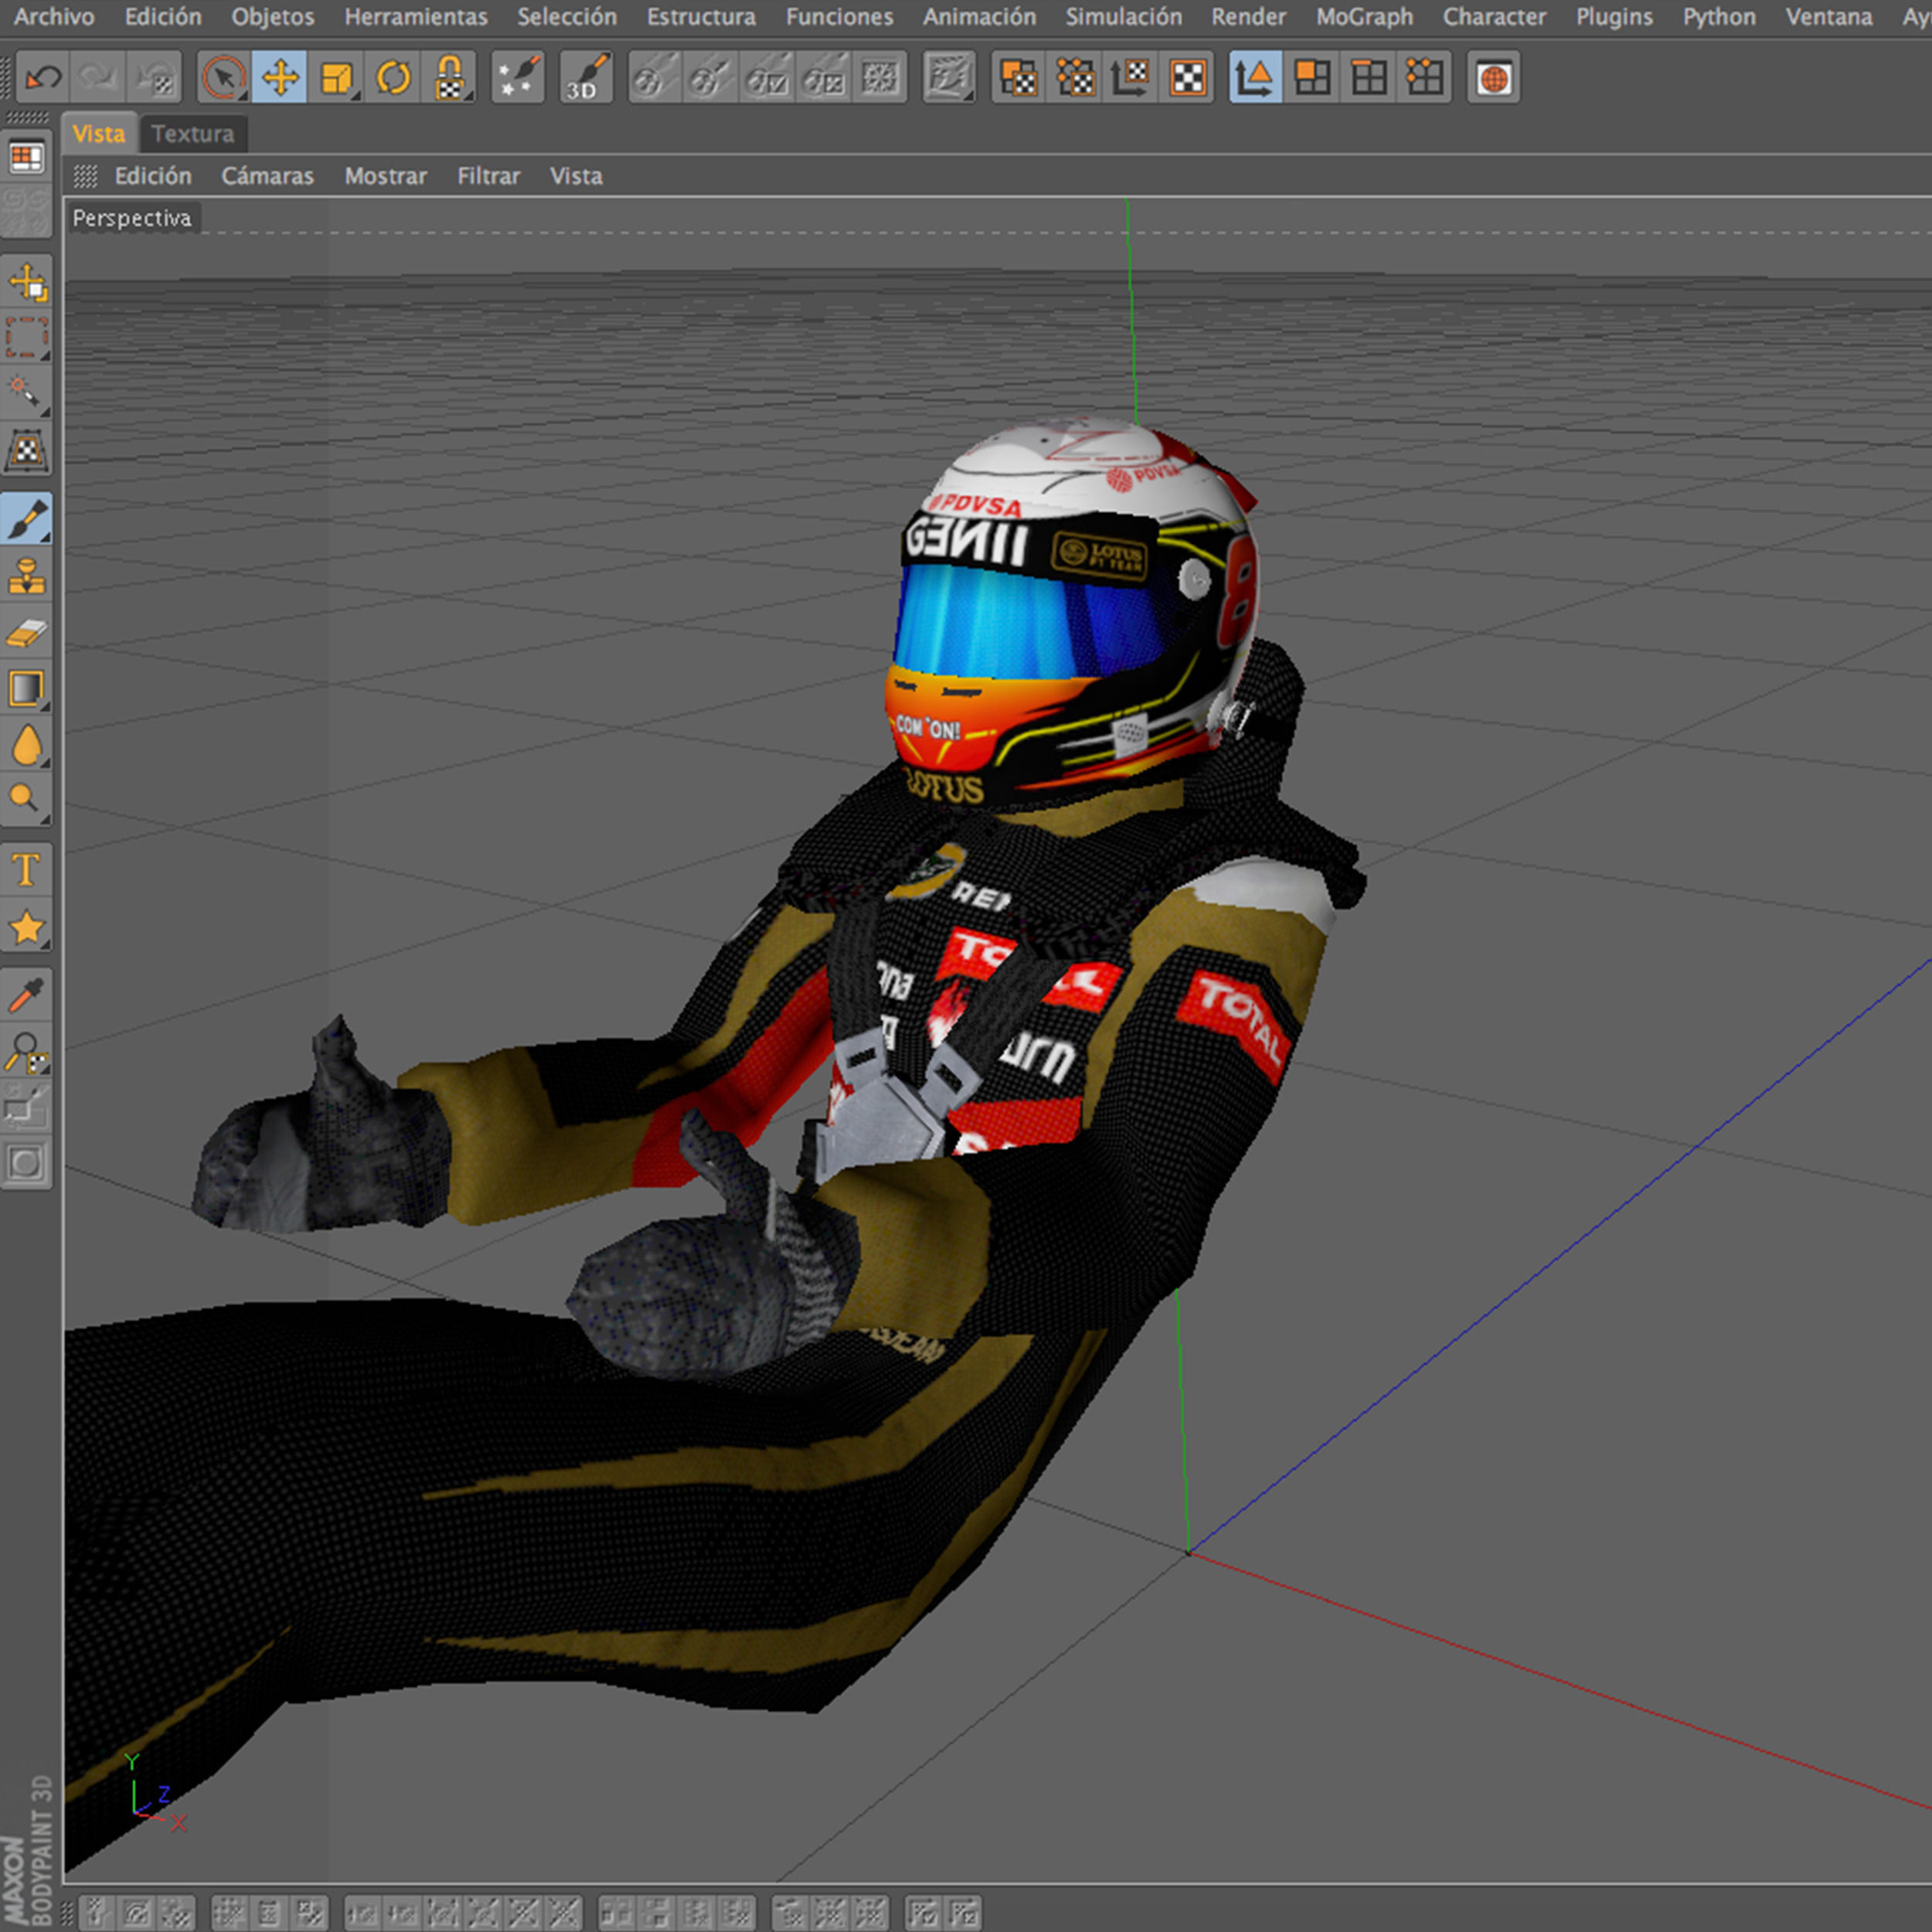Click the greyed-out Redo icon
1932x1932 pixels.
98,77
